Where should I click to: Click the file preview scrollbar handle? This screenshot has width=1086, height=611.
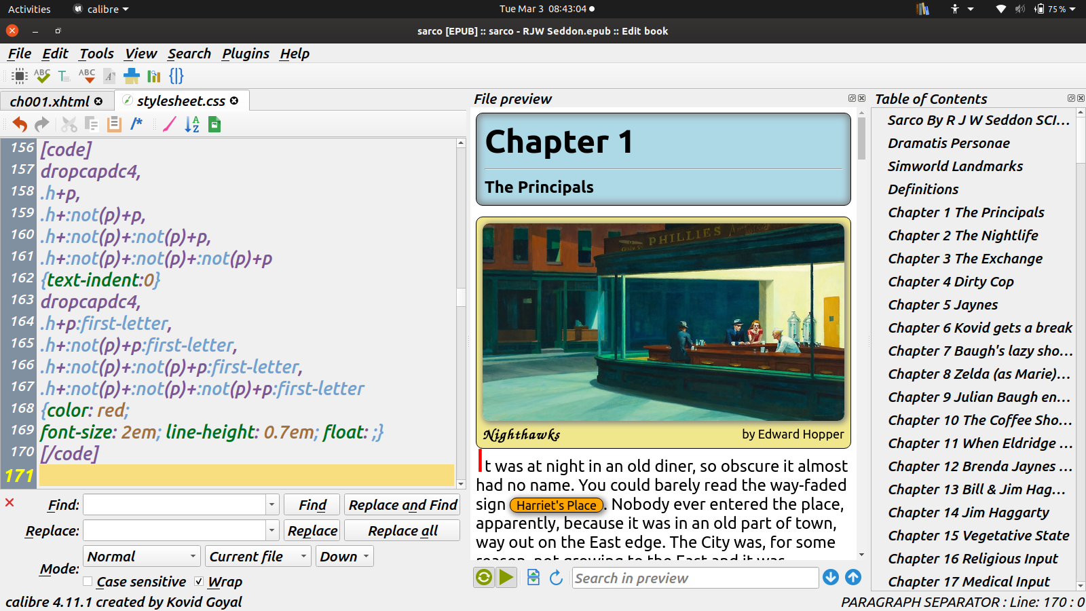(861, 138)
